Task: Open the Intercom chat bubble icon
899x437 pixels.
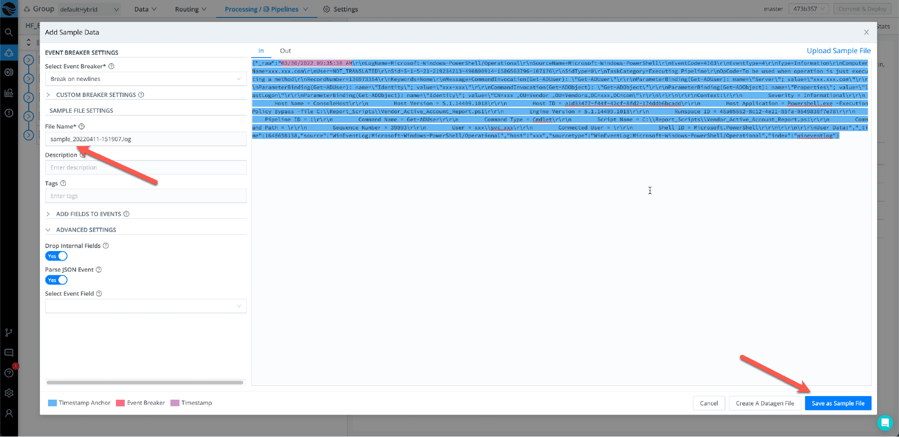Action: click(x=885, y=423)
